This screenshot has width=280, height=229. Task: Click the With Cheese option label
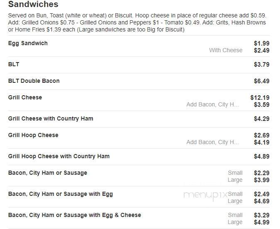[x=226, y=50]
